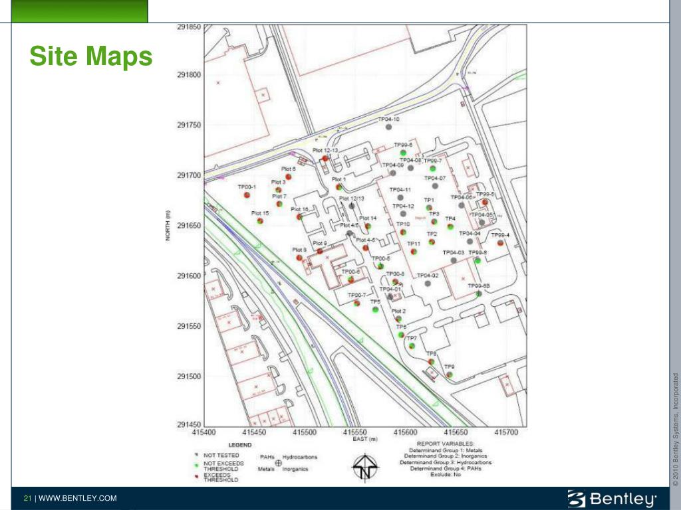Select the Plot 14 sample marker
Screen dimensions: 681x510
368,226
